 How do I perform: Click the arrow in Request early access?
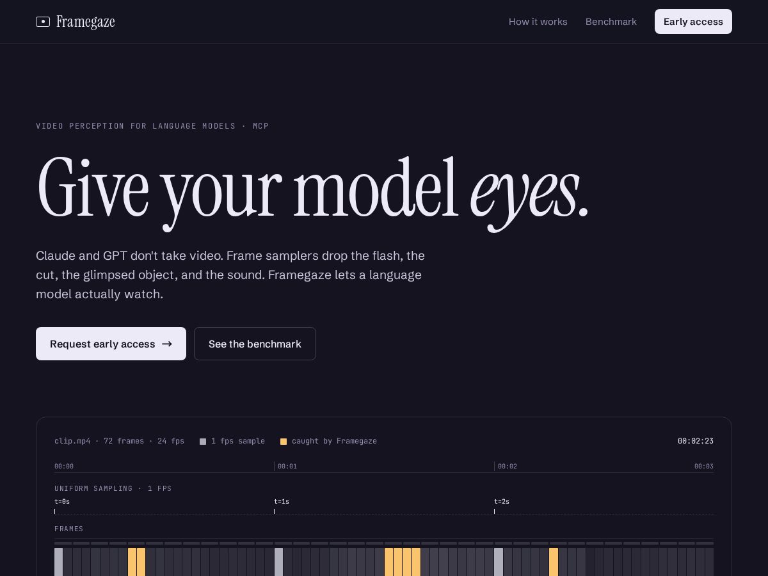[167, 344]
